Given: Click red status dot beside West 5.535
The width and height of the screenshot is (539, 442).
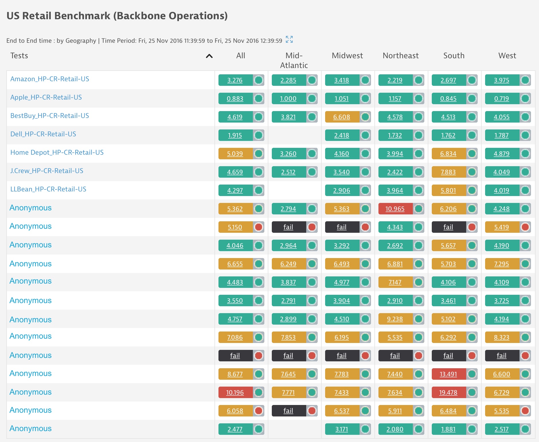Looking at the screenshot, I should tap(525, 411).
